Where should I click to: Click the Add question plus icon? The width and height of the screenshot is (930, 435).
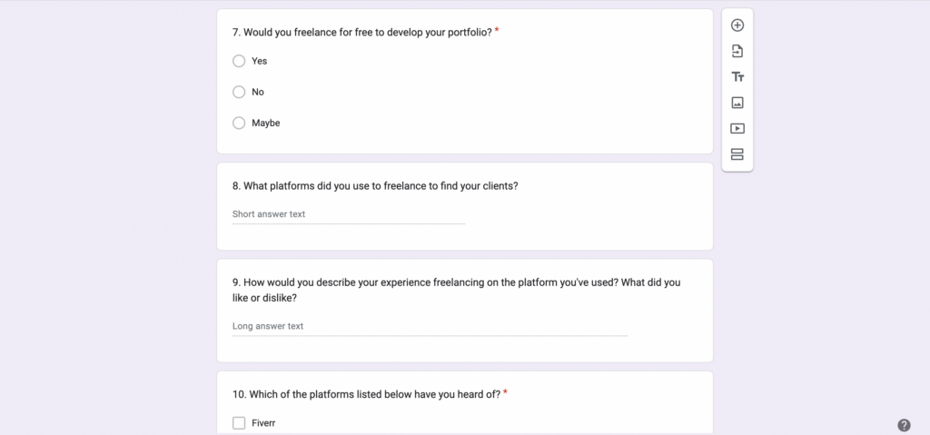pyautogui.click(x=737, y=25)
